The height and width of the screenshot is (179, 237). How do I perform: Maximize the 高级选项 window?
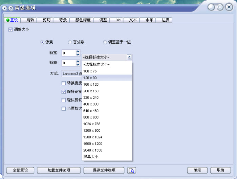coord(220,7)
